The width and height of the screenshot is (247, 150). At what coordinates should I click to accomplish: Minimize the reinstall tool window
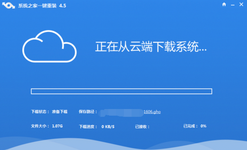click(x=232, y=5)
